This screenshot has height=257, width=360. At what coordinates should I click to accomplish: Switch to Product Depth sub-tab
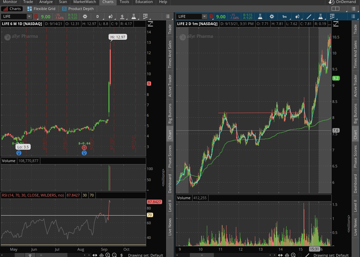pyautogui.click(x=78, y=9)
